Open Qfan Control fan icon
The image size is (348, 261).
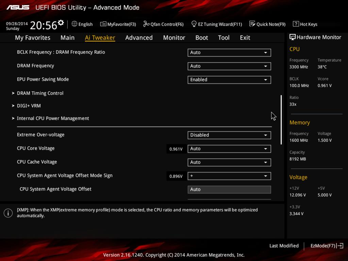146,24
